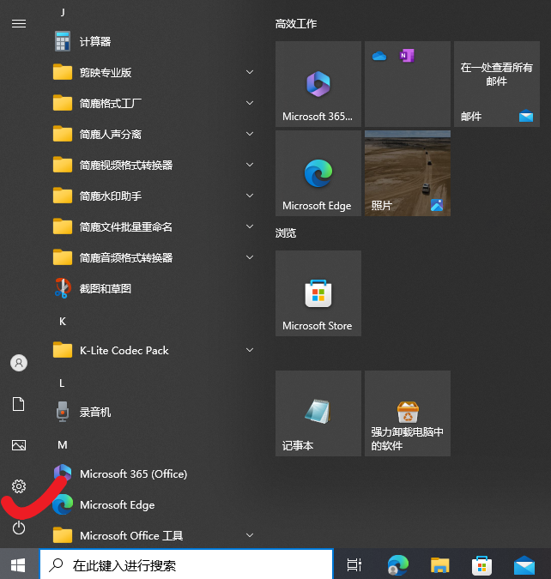Screen dimensions: 551x579
Task: Click the 简鹿格式工厂 folder icon
Action: (x=63, y=103)
